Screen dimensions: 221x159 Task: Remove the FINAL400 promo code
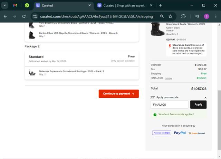(168, 78)
